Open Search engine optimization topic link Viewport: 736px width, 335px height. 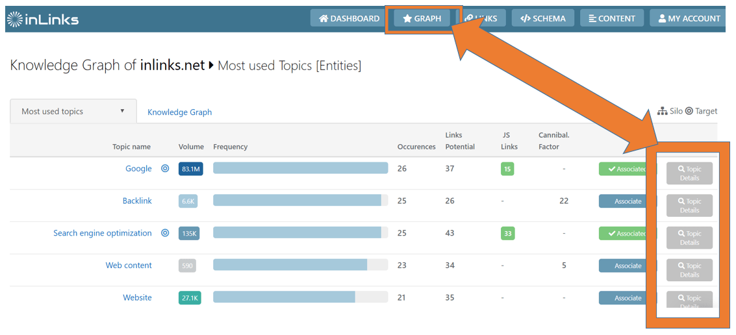[103, 233]
